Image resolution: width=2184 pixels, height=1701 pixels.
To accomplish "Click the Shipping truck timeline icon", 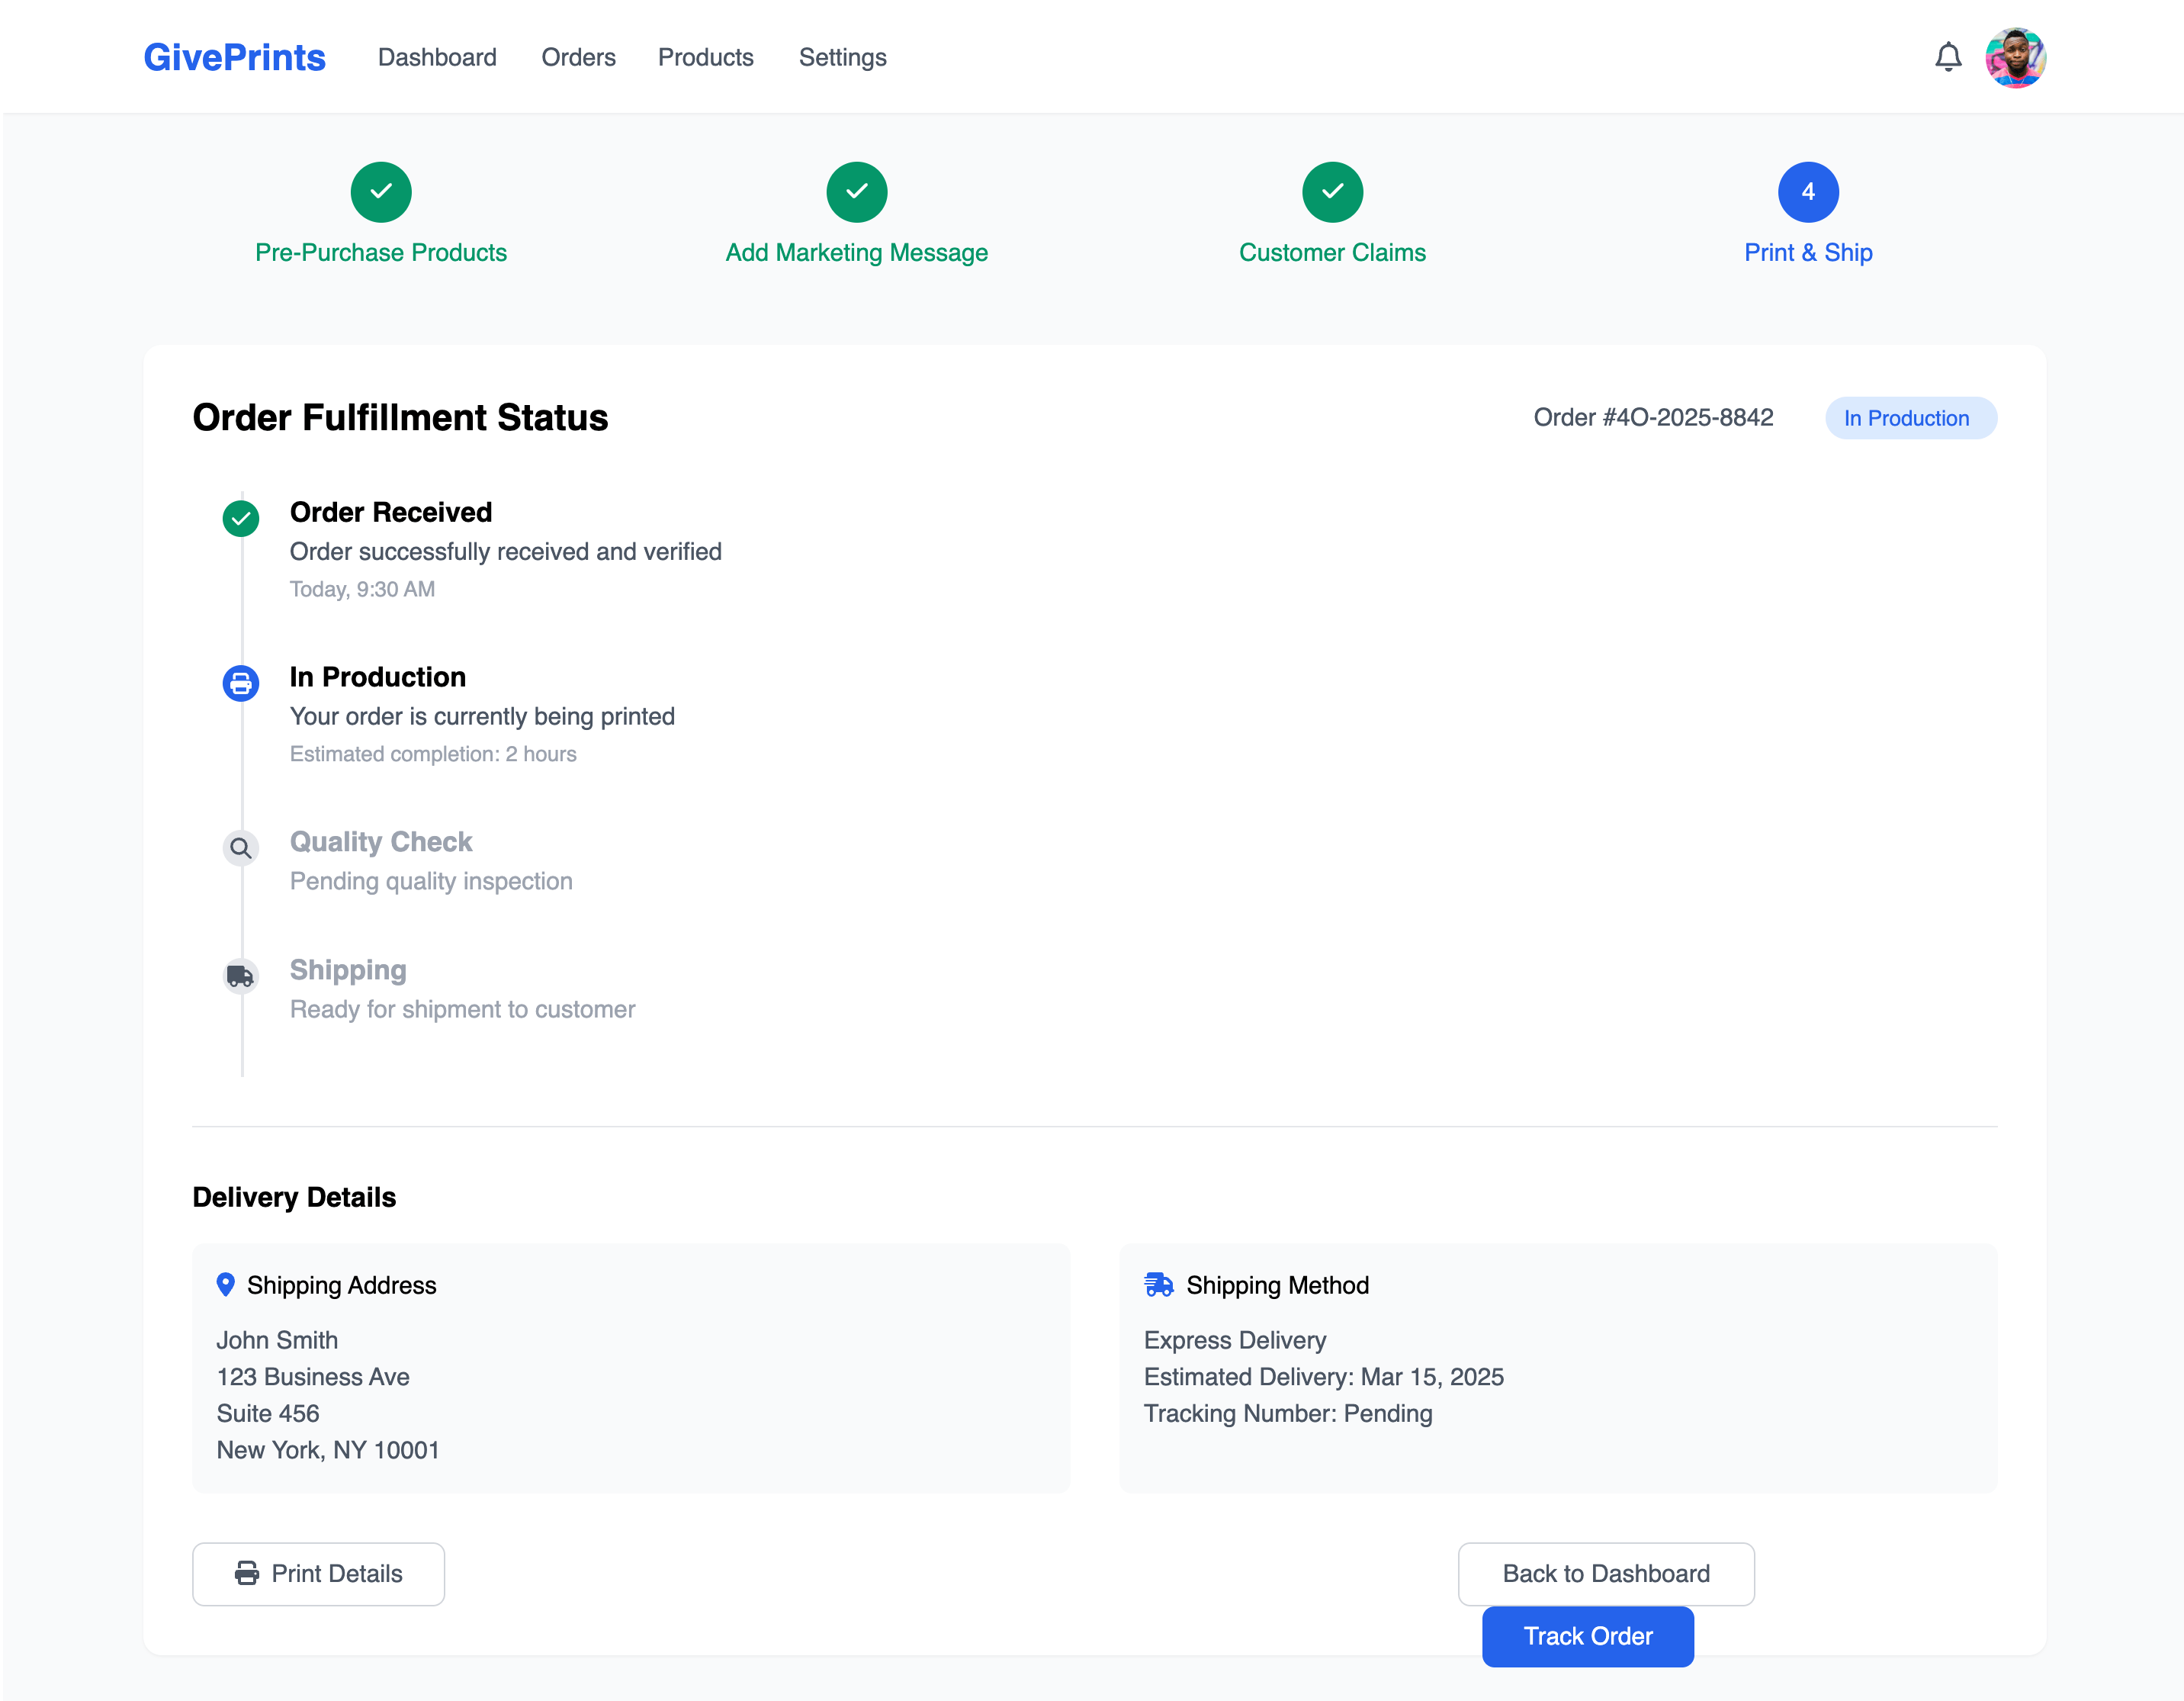I will click(x=241, y=976).
